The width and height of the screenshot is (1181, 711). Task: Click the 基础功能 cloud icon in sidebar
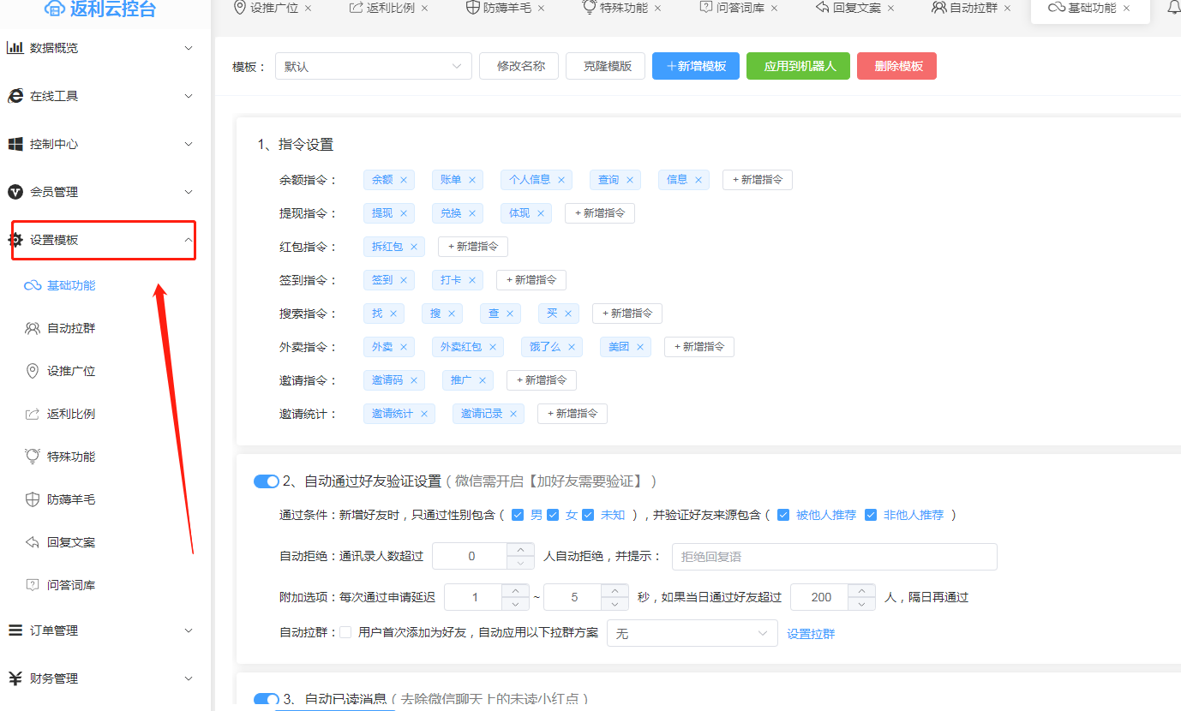[33, 285]
